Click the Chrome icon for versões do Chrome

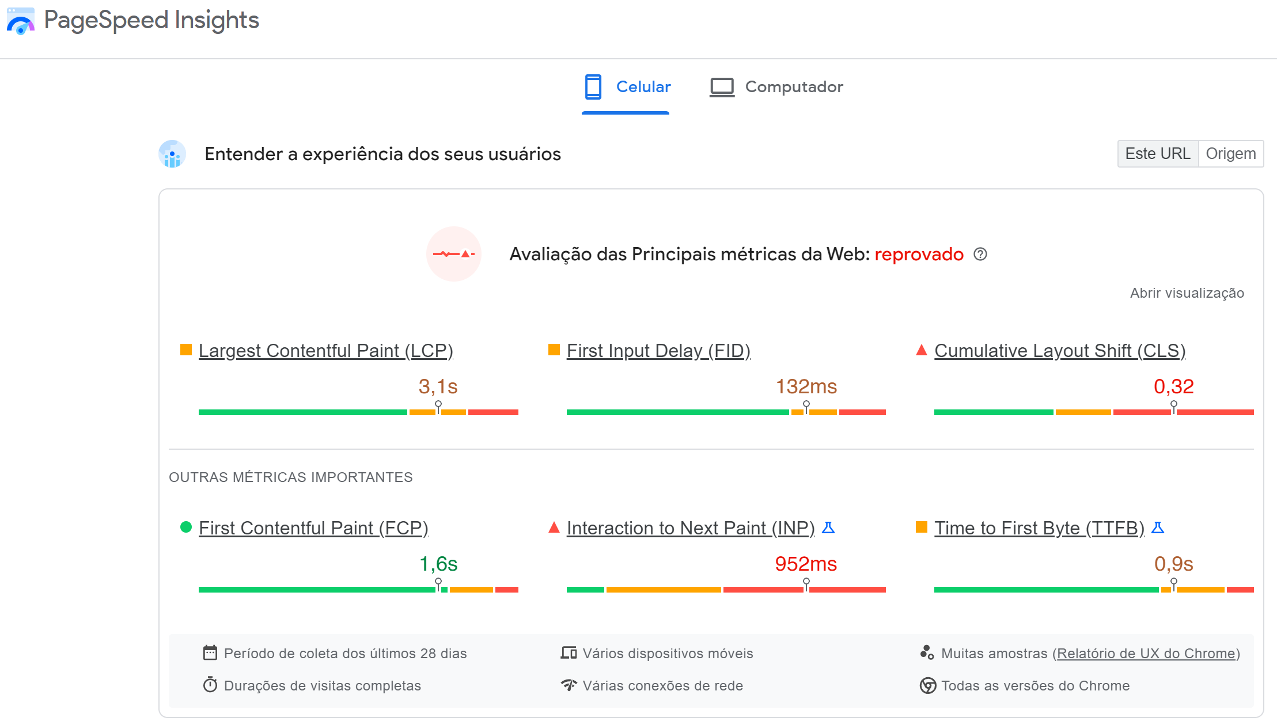click(928, 685)
